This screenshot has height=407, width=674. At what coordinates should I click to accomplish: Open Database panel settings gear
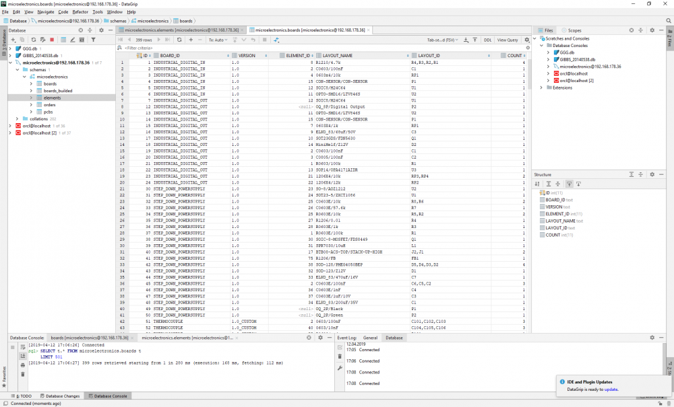point(101,30)
